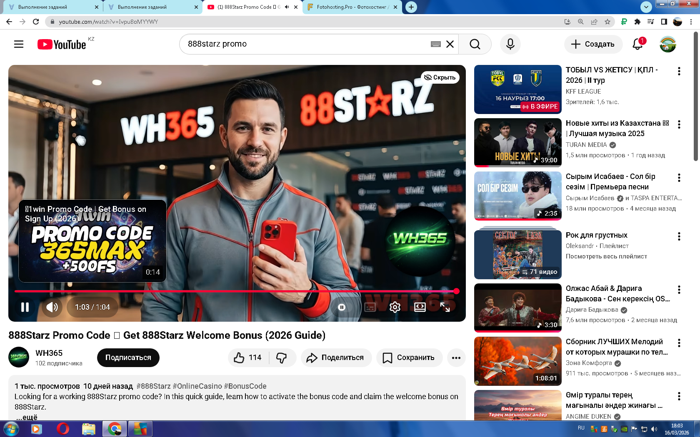This screenshot has width=700, height=437.
Task: Open the Chrome side panel
Action: [x=664, y=22]
